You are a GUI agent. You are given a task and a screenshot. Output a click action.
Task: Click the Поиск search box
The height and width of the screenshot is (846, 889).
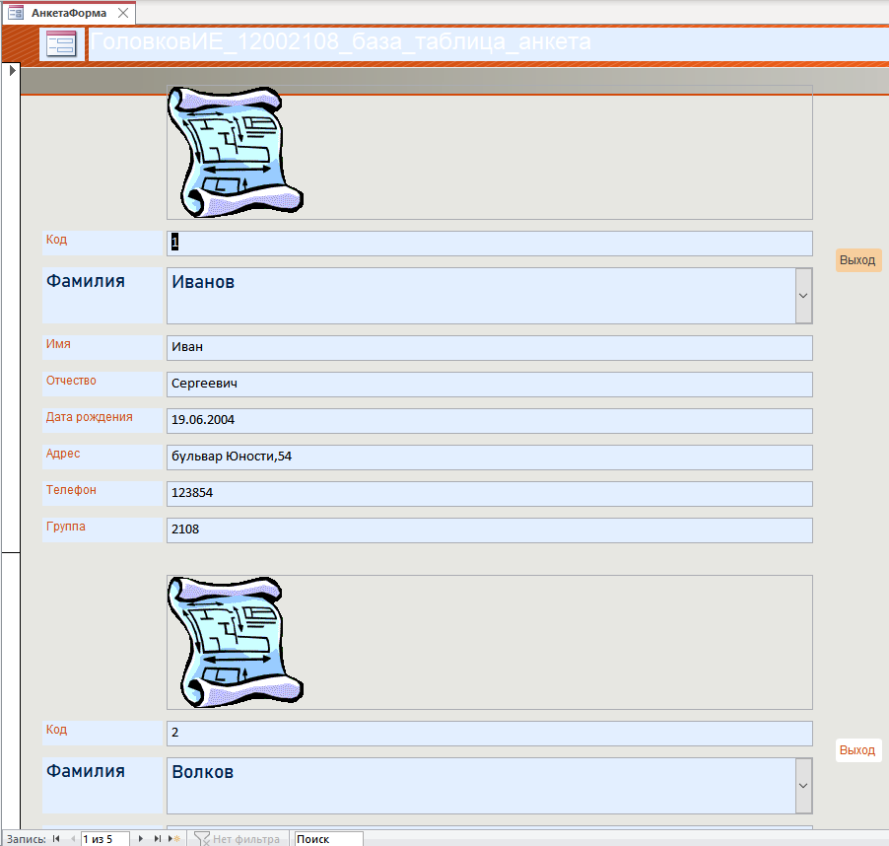point(328,839)
